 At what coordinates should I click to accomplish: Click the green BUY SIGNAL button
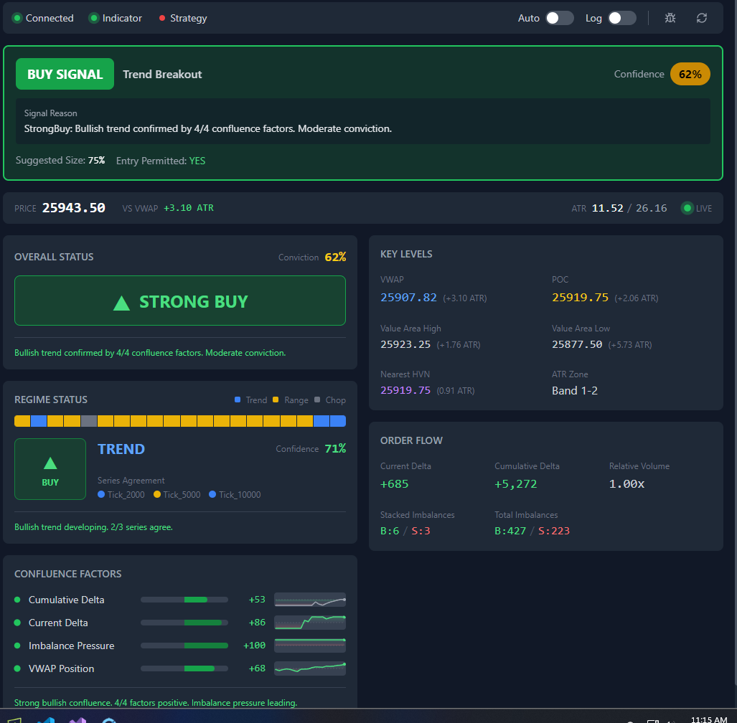tap(65, 74)
